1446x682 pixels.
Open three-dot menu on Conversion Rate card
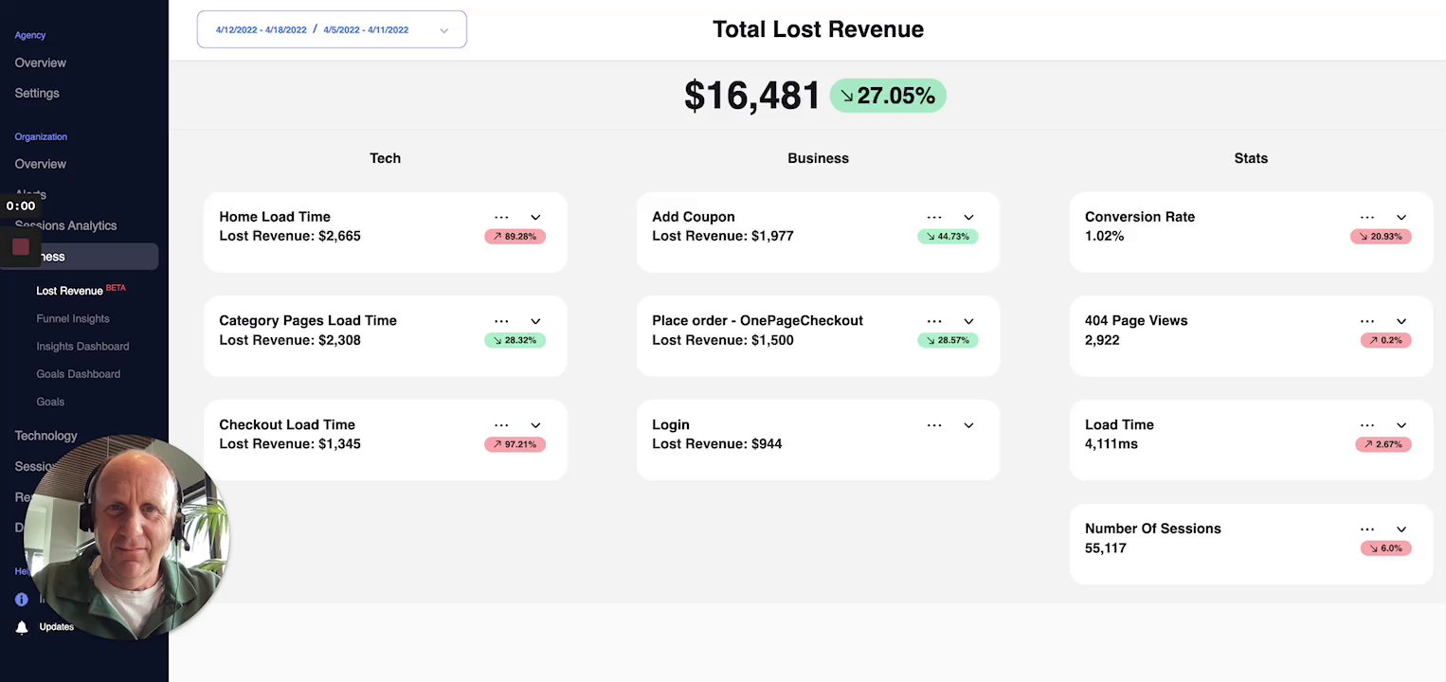pos(1366,217)
